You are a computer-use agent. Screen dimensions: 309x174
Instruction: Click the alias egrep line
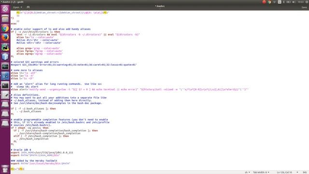40,54
